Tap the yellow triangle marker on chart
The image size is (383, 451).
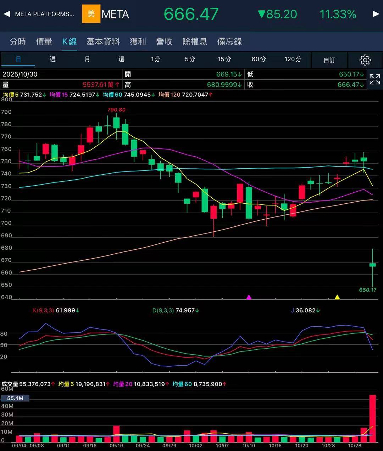click(337, 297)
